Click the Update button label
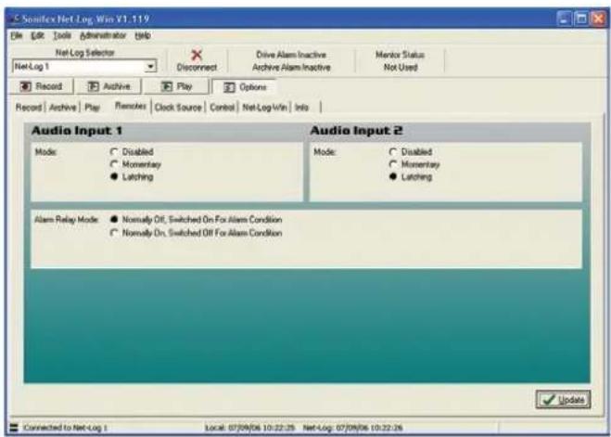The width and height of the screenshot is (611, 437). pos(572,400)
